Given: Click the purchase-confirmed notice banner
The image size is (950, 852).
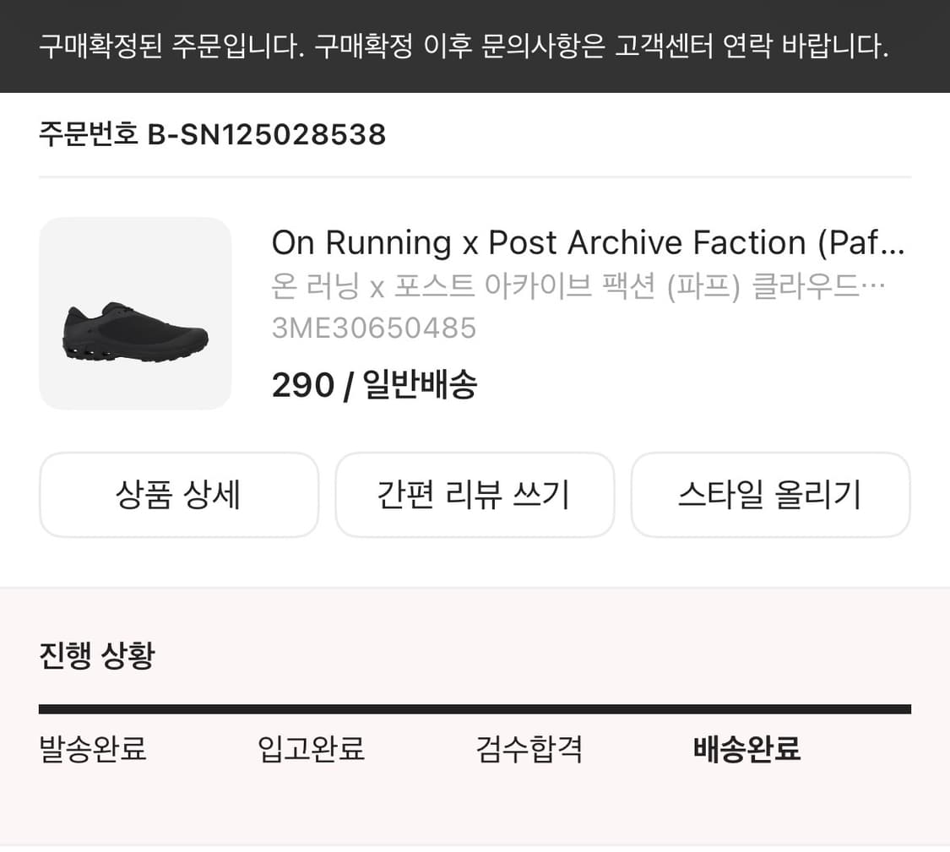Looking at the screenshot, I should click(x=475, y=47).
